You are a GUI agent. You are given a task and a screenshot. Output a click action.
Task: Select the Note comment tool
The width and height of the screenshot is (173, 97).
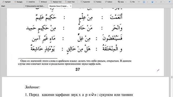121,2
